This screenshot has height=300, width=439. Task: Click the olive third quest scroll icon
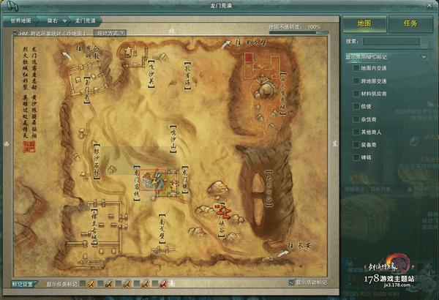(127, 284)
